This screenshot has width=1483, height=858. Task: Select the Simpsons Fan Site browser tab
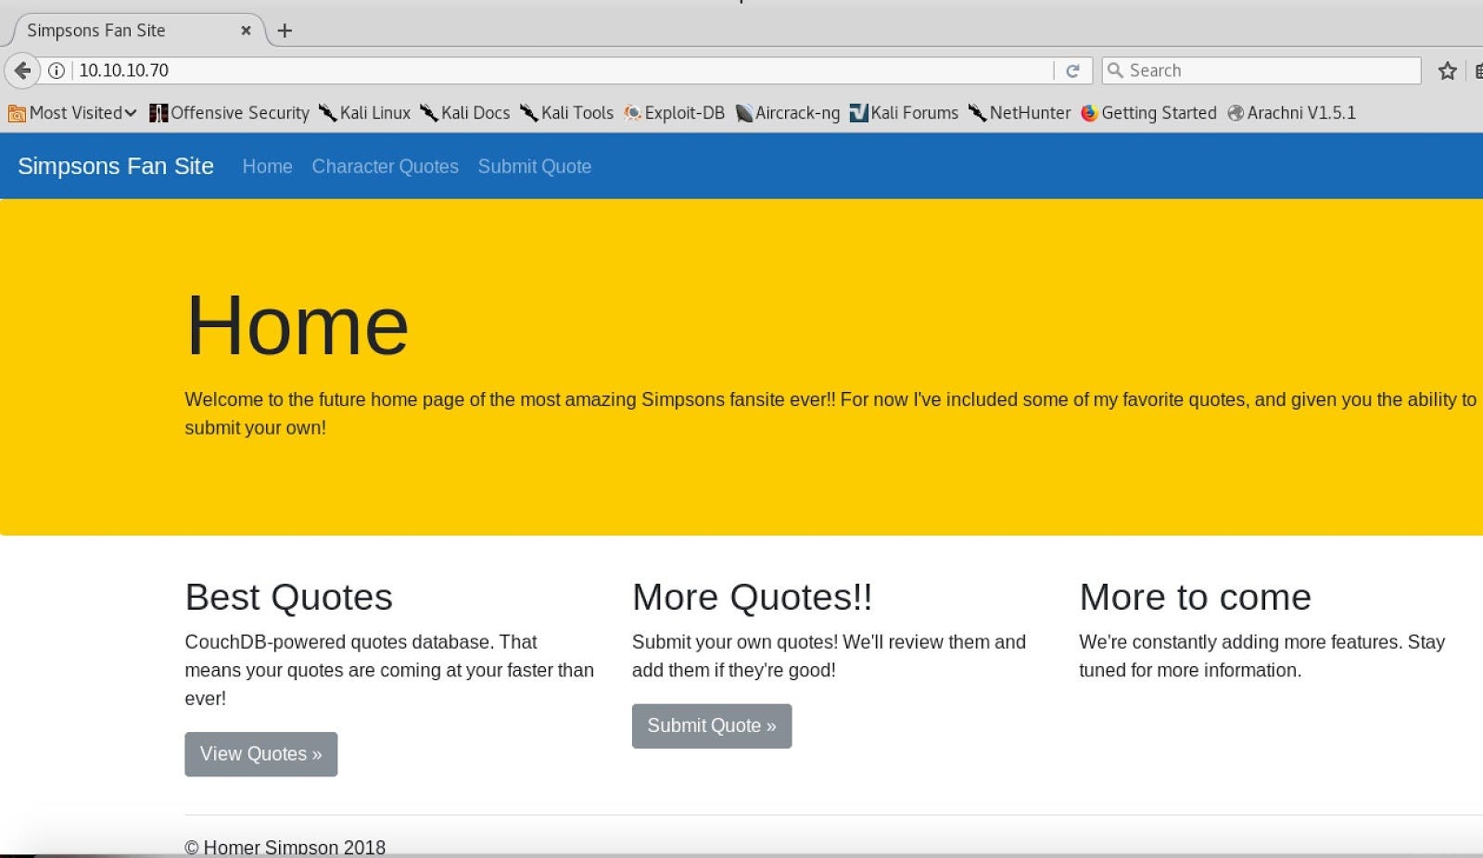click(139, 31)
